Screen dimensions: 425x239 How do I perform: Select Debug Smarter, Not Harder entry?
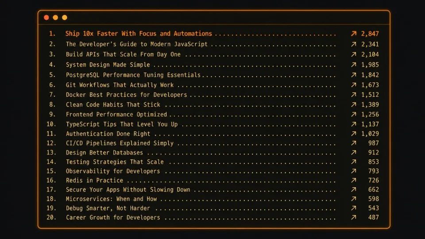108,208
